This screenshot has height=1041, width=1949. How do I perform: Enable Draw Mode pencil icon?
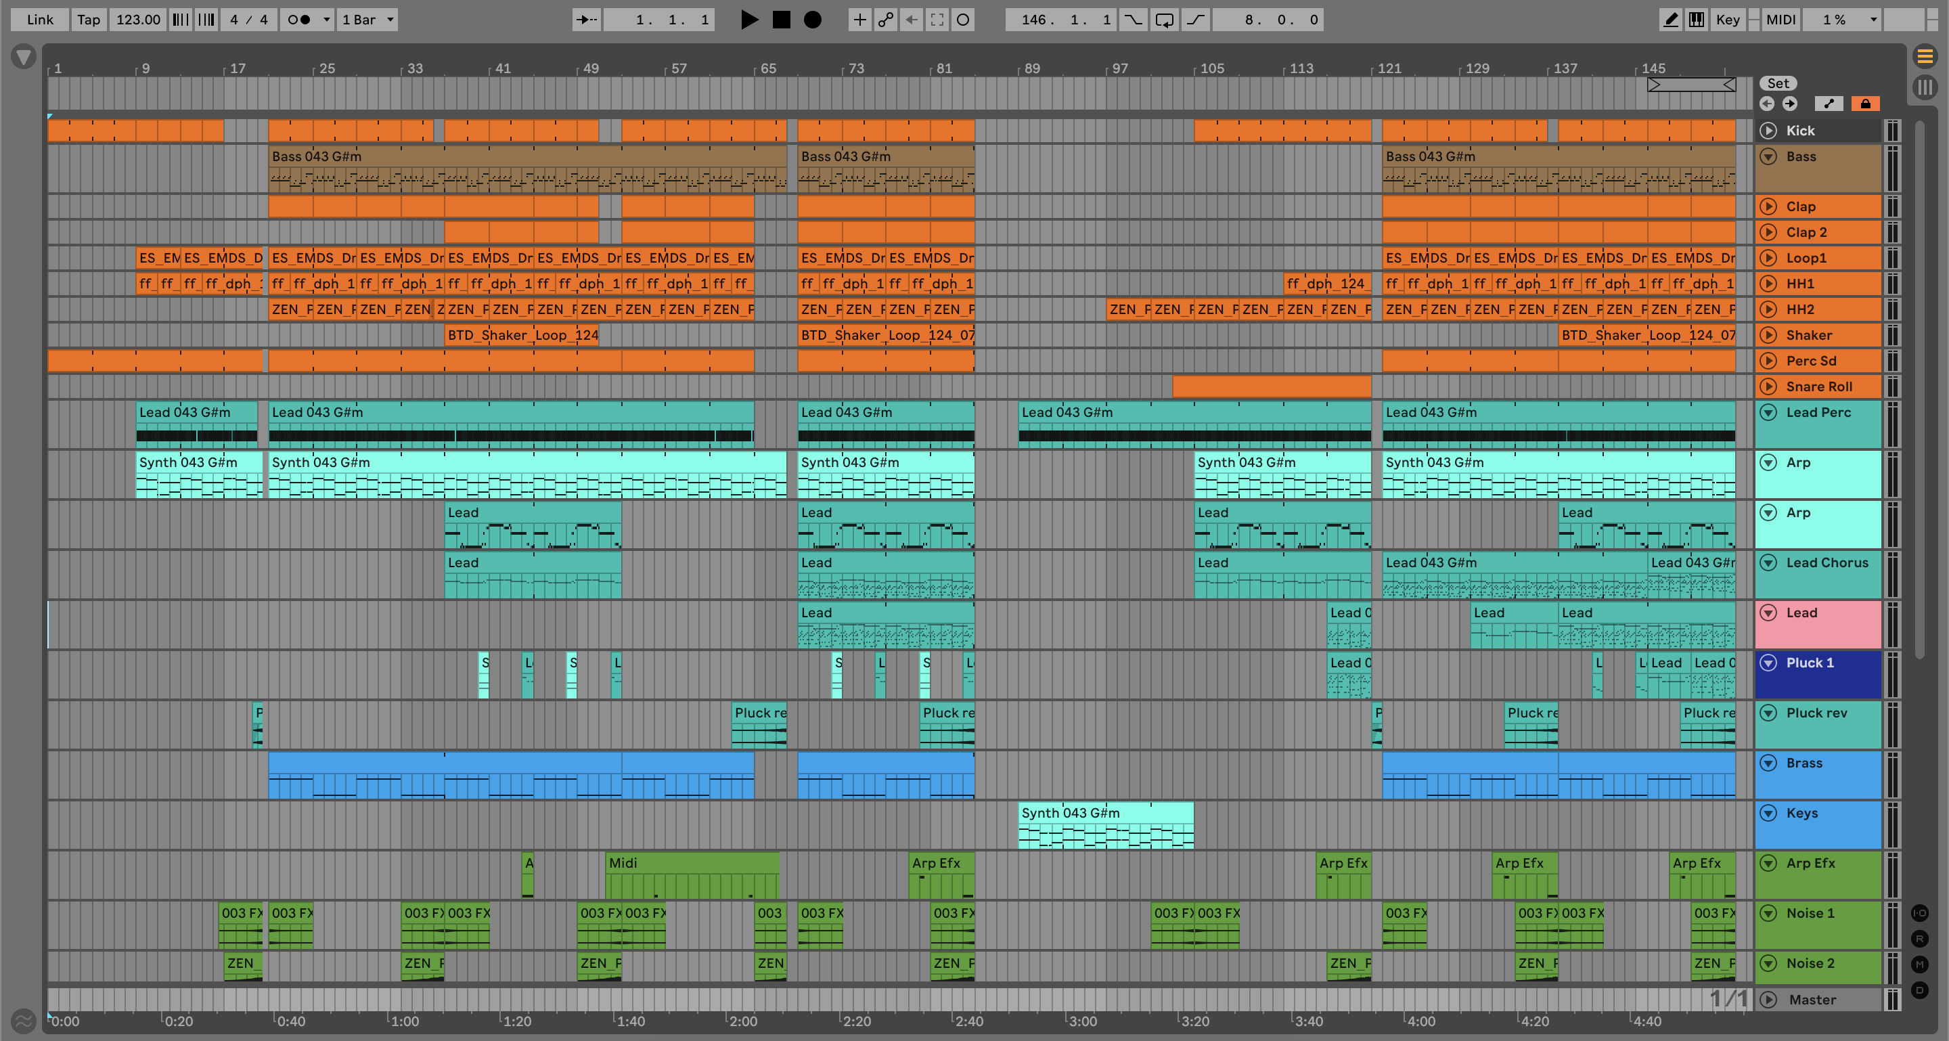coord(1670,20)
